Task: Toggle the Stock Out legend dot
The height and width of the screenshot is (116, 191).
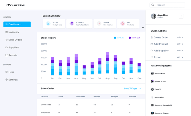Action: point(130,38)
